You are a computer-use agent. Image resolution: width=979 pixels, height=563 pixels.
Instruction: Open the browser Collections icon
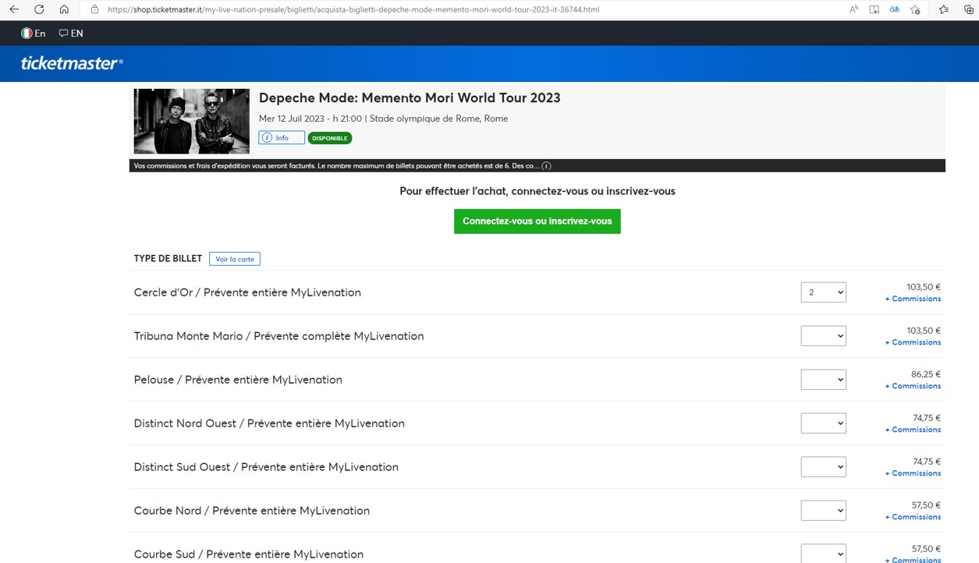tap(968, 9)
